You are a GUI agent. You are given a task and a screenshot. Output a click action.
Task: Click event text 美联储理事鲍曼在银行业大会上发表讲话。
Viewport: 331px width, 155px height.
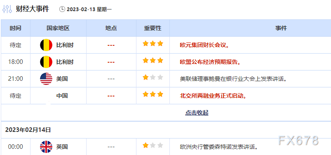[x=233, y=79]
